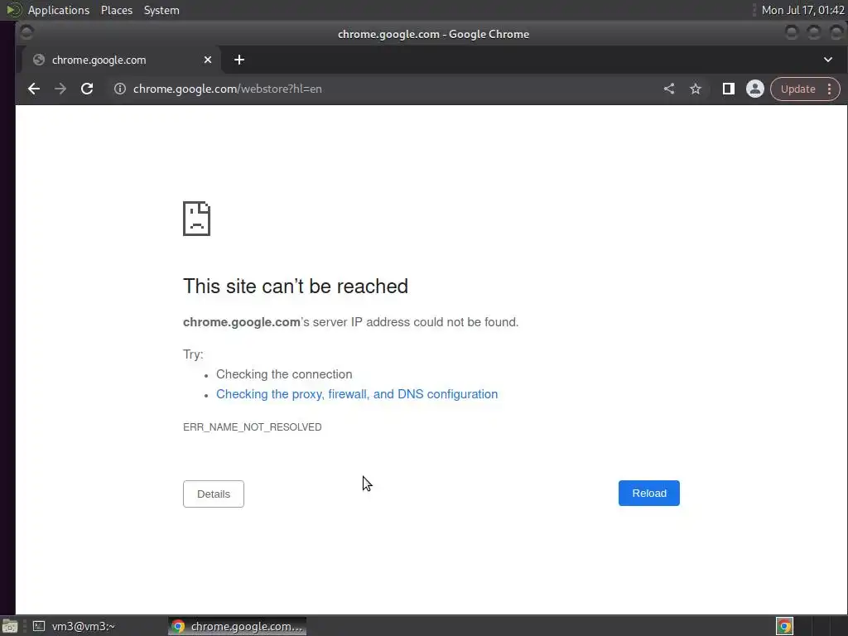Viewport: 848px width, 636px height.
Task: Go back to the previous page
Action: [x=33, y=89]
